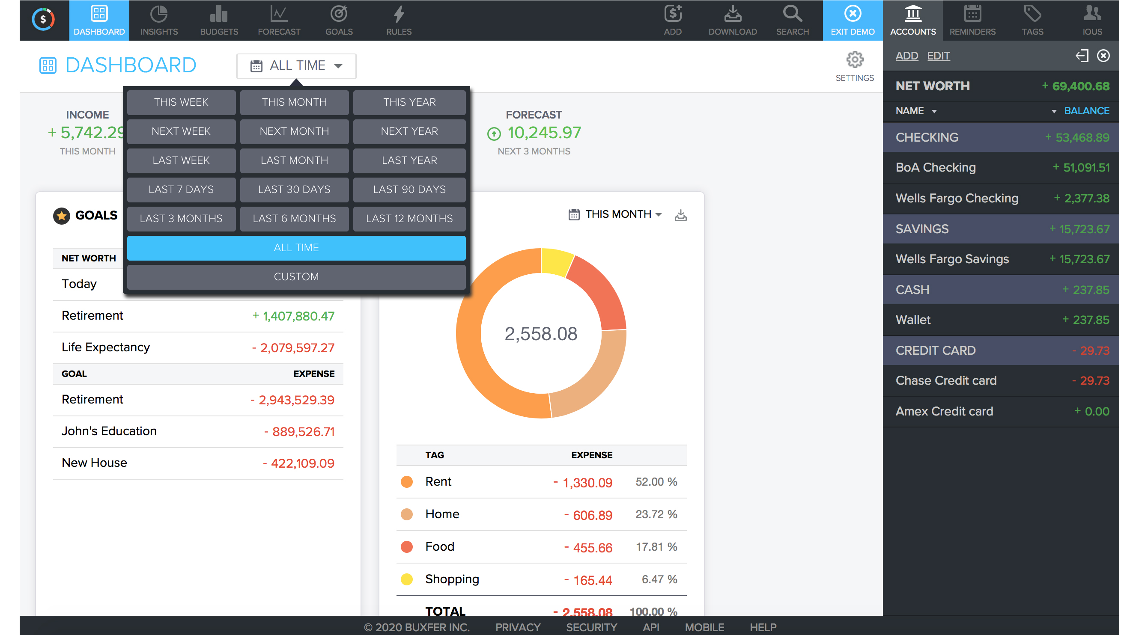Open the Insights pie chart icon
Screen dimensions: 1130x635
pos(159,14)
